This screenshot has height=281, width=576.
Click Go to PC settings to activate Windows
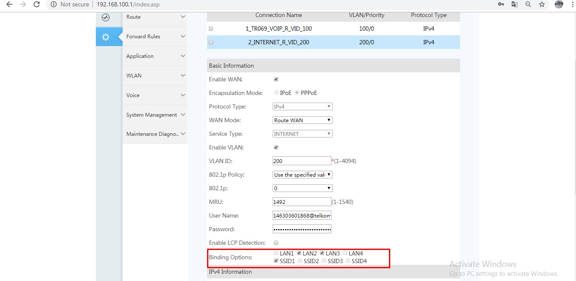[503, 273]
